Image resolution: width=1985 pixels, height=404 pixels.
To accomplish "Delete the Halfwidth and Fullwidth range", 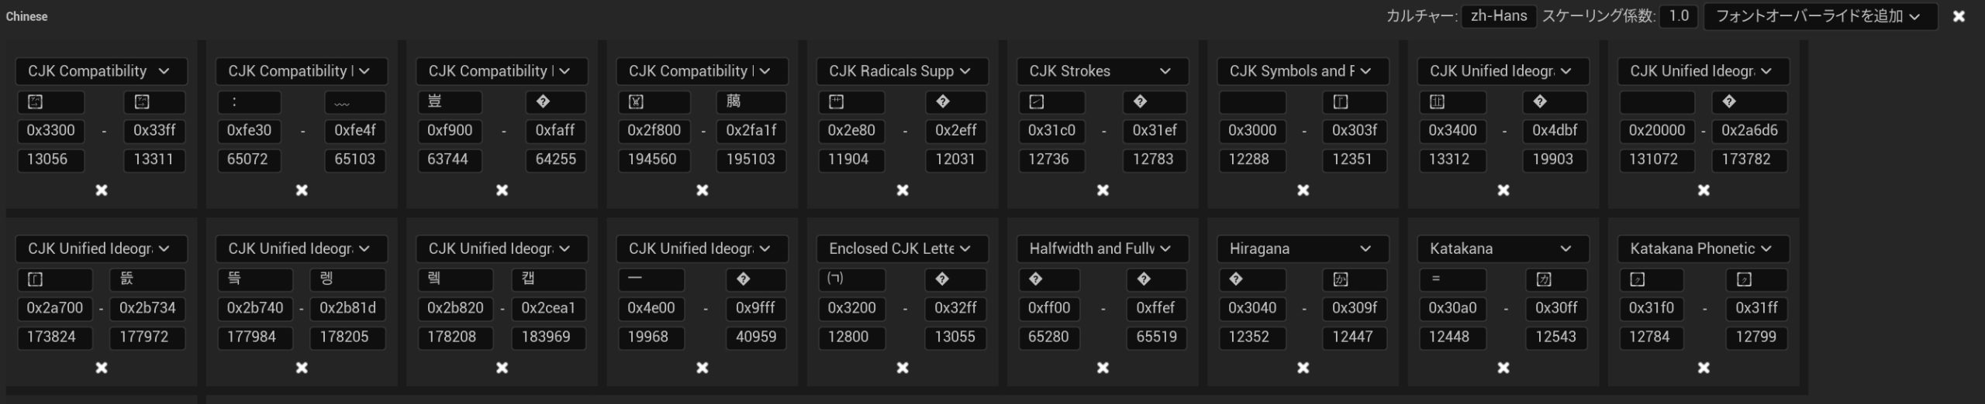I will tap(1103, 368).
